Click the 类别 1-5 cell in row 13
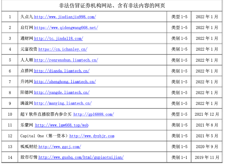Image resolution: width=225 pixels, height=164 pixels. point(179,147)
